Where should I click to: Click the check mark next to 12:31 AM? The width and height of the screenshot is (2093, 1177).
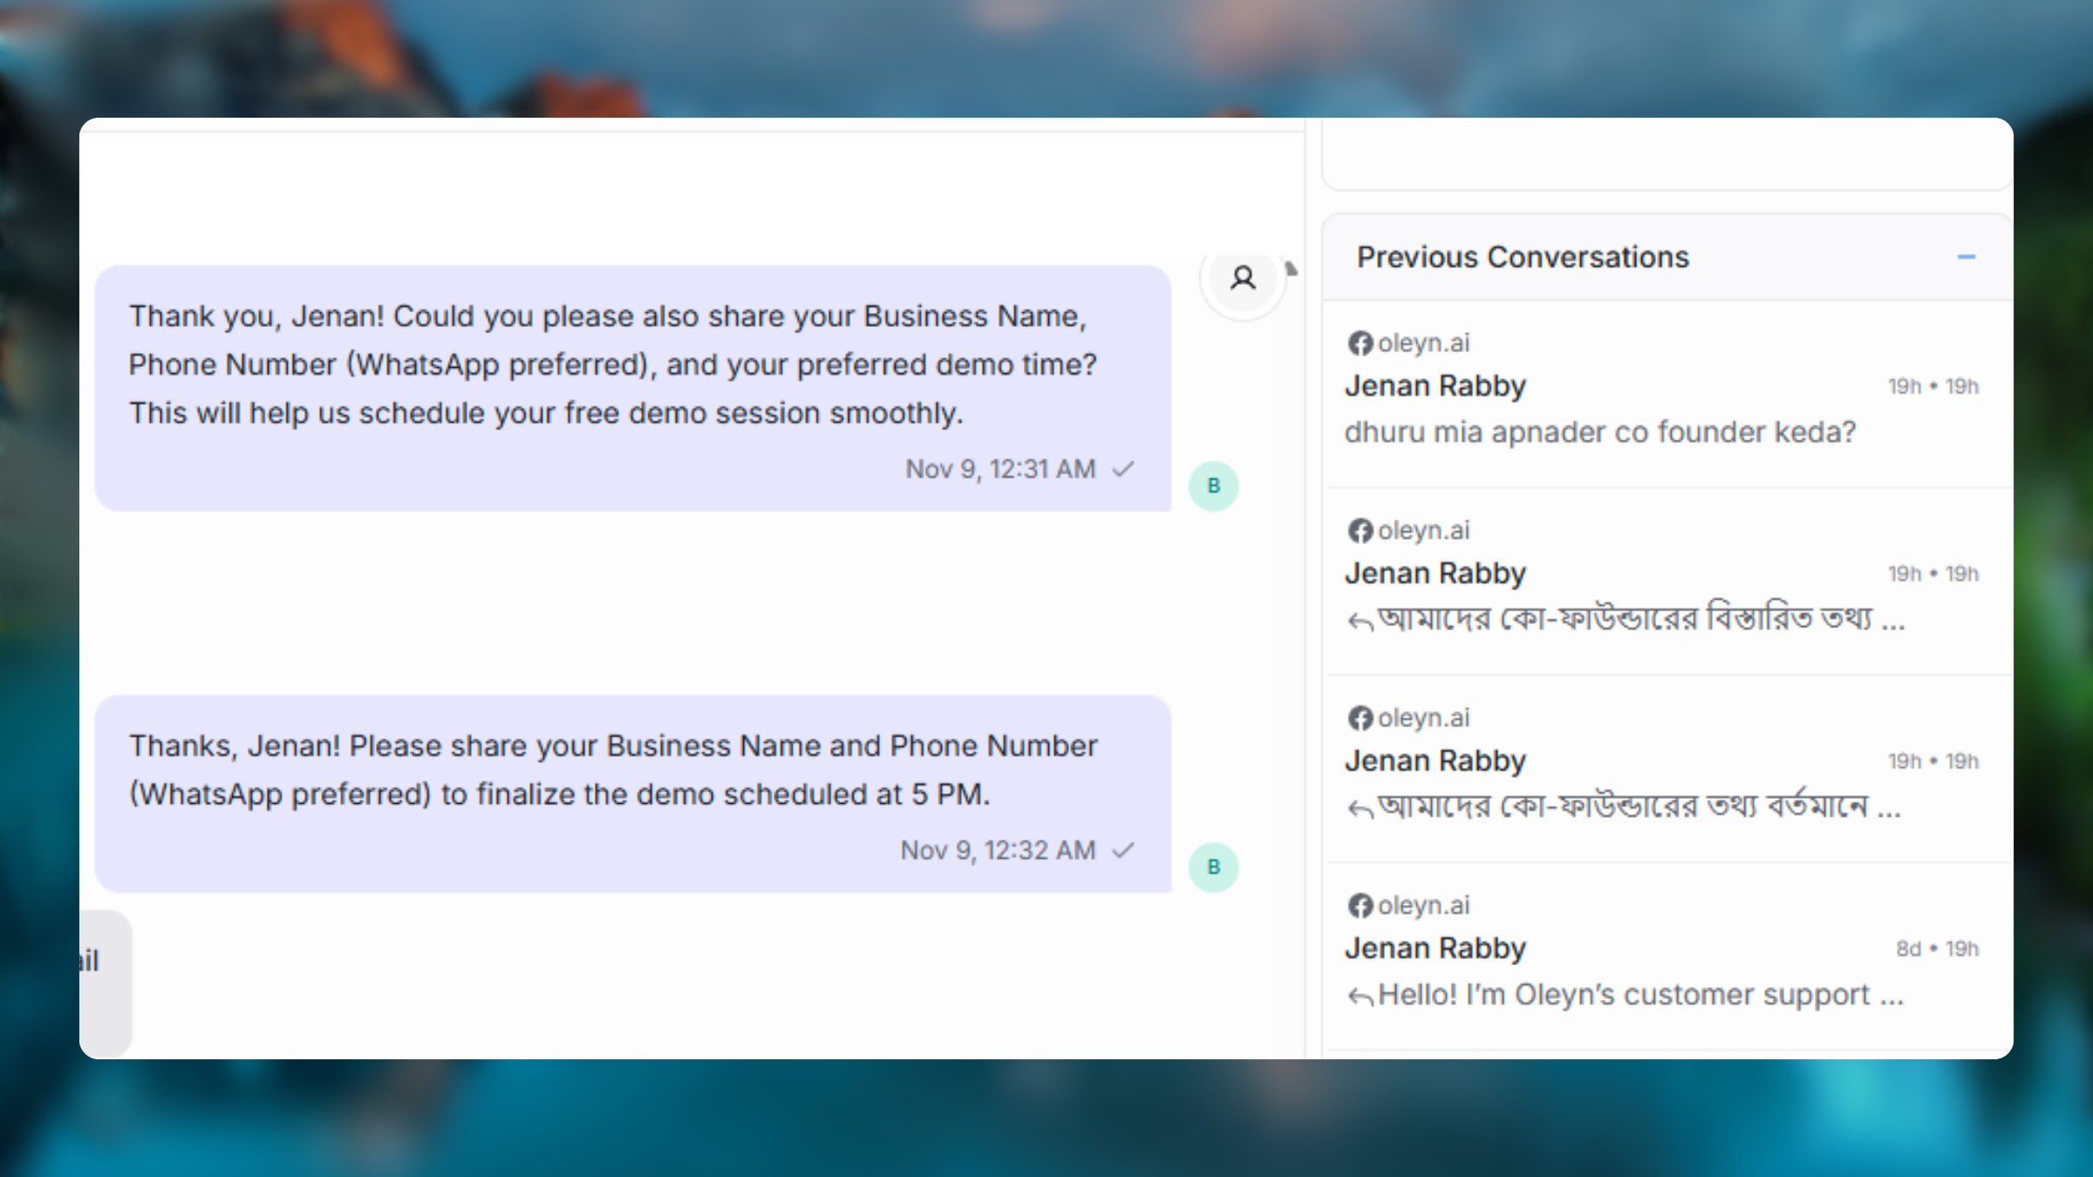tap(1123, 469)
